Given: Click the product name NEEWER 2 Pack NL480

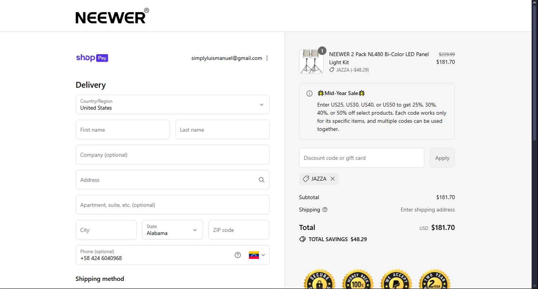Looking at the screenshot, I should click(x=379, y=58).
